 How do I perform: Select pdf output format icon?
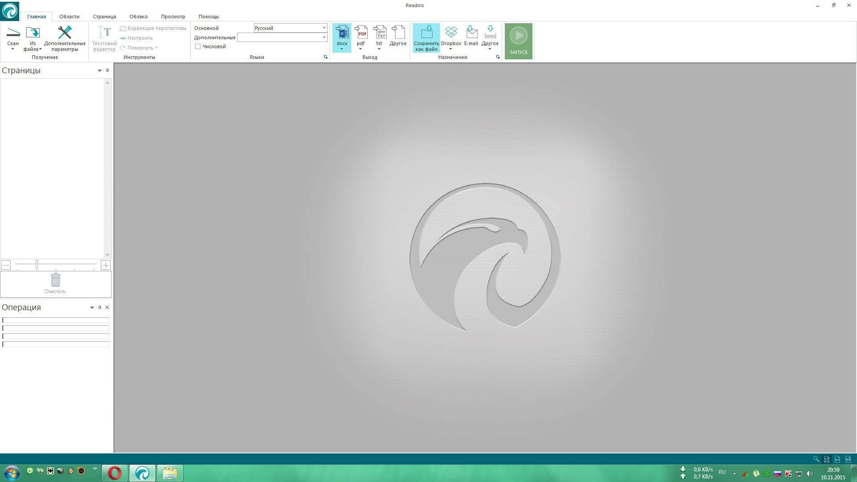pos(361,33)
